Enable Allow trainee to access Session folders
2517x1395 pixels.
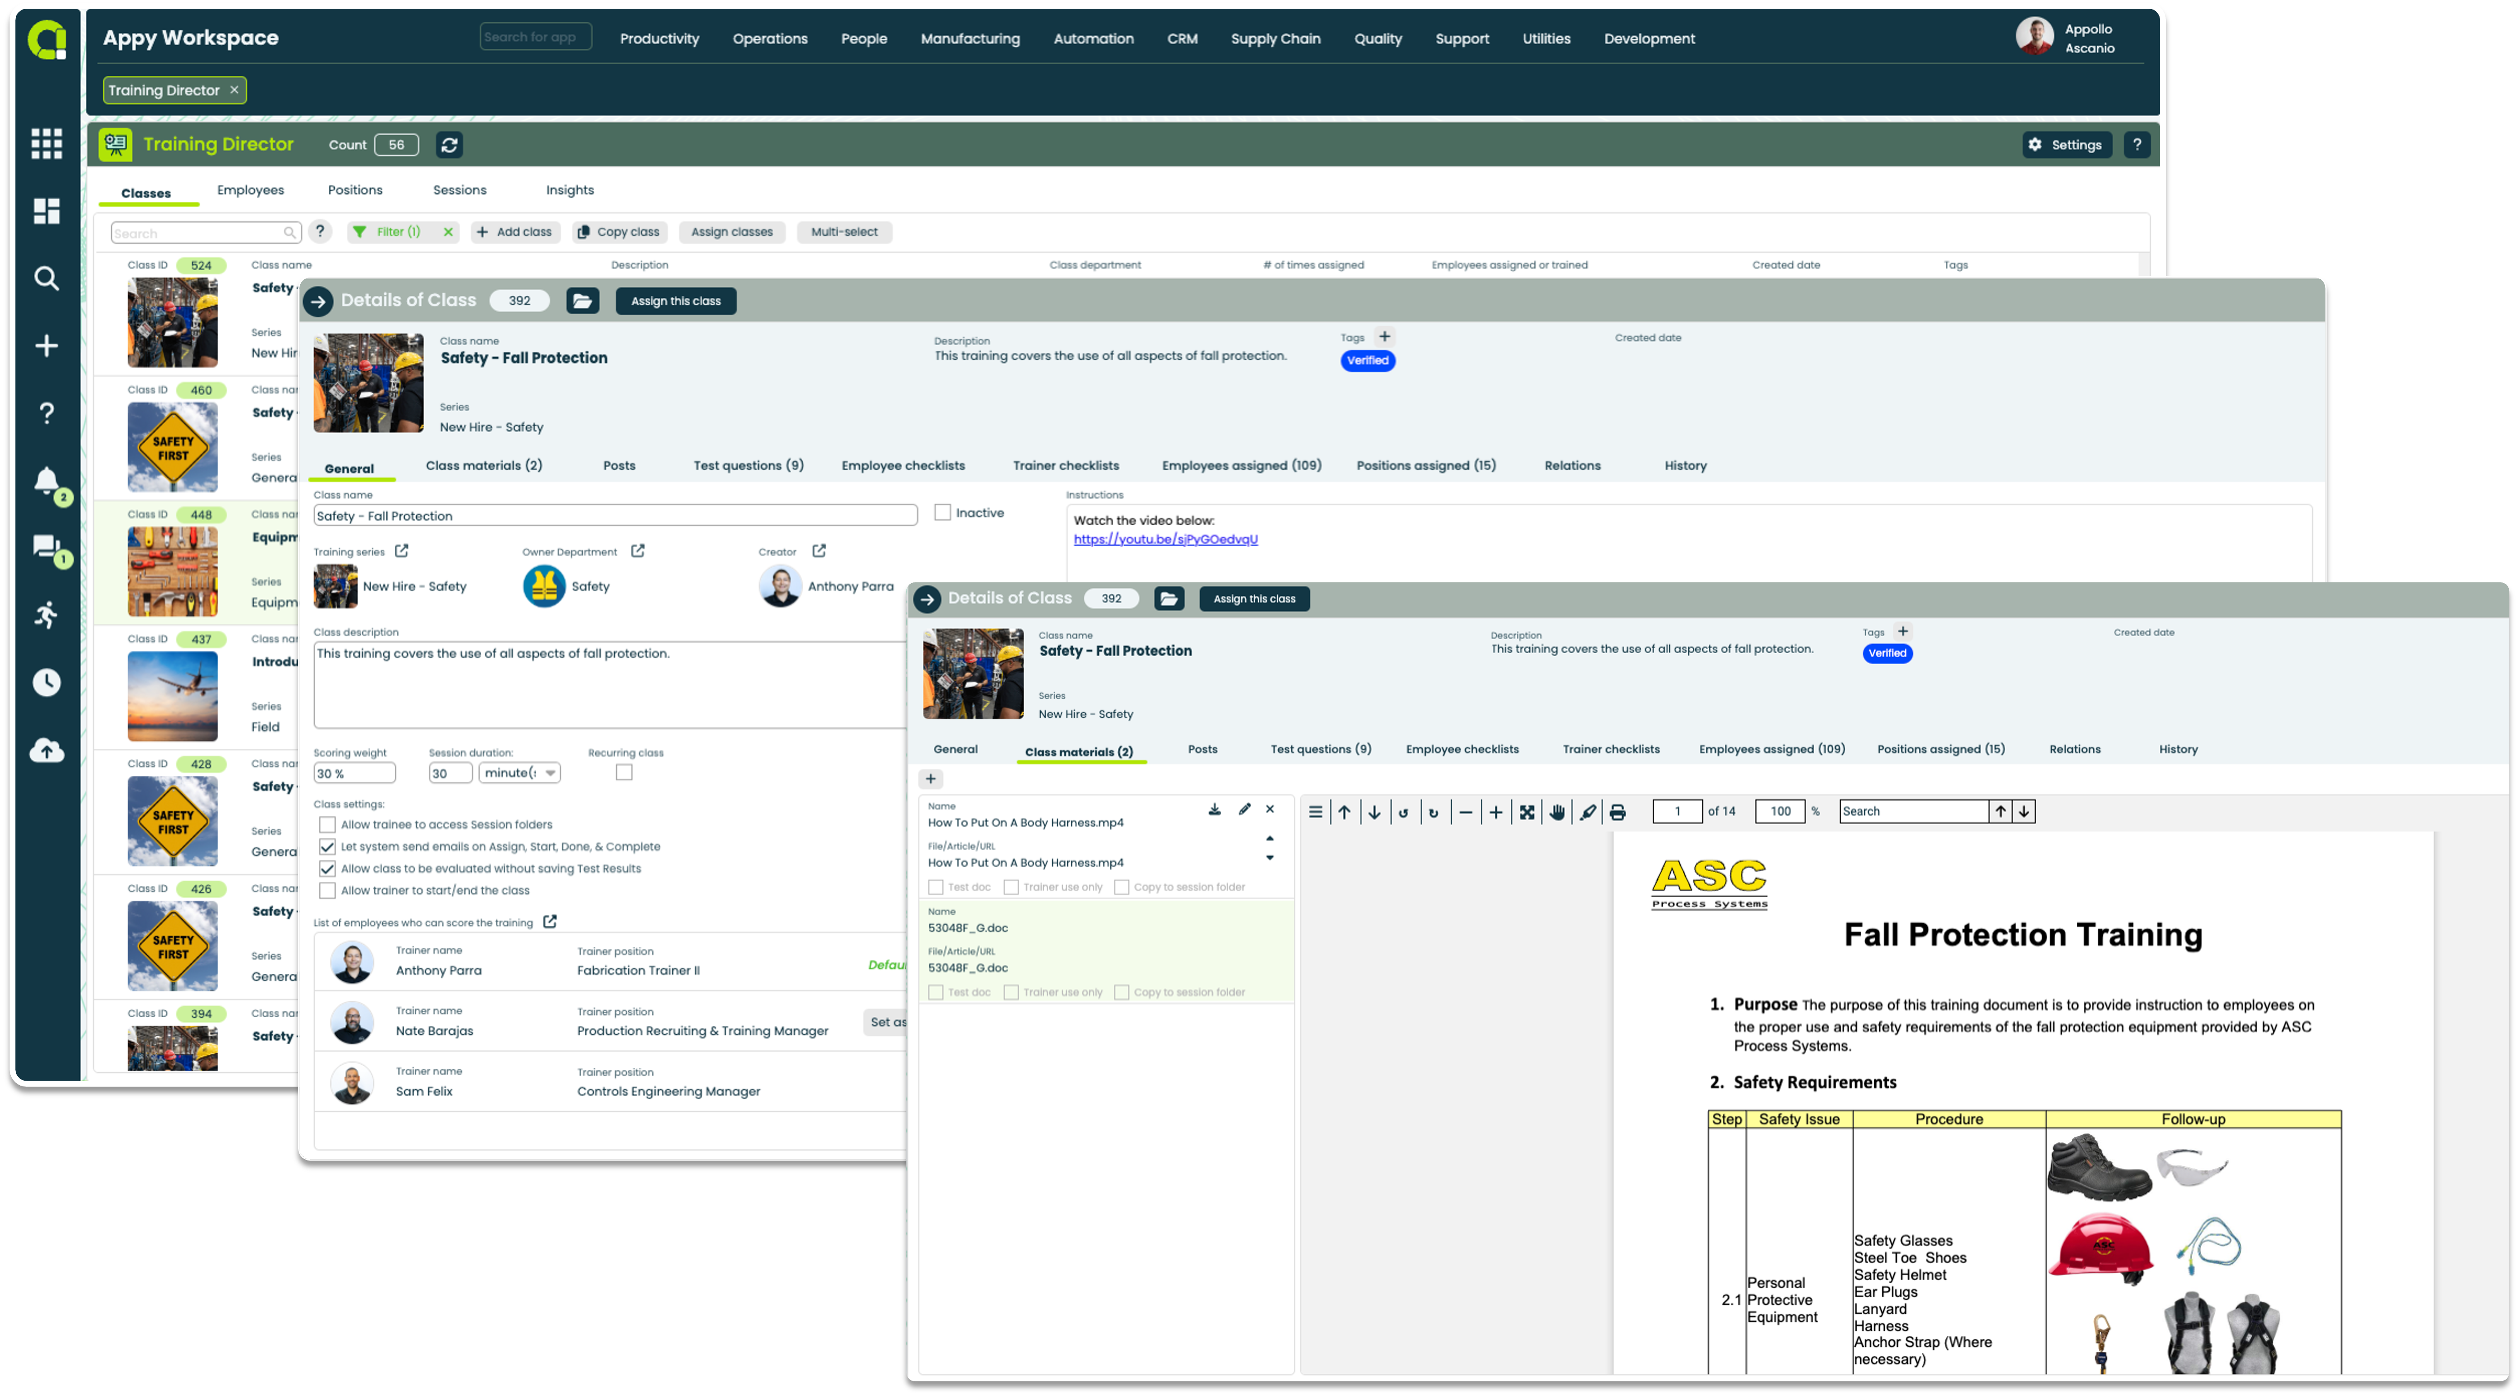tap(327, 825)
